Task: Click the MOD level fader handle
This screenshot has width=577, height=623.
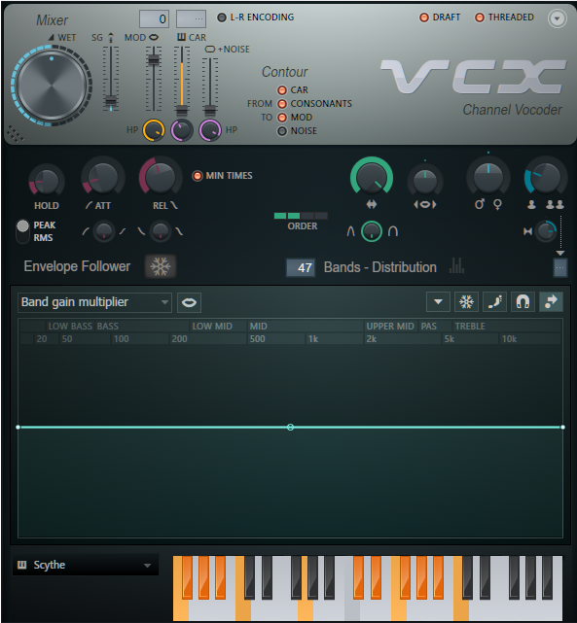Action: coord(154,60)
